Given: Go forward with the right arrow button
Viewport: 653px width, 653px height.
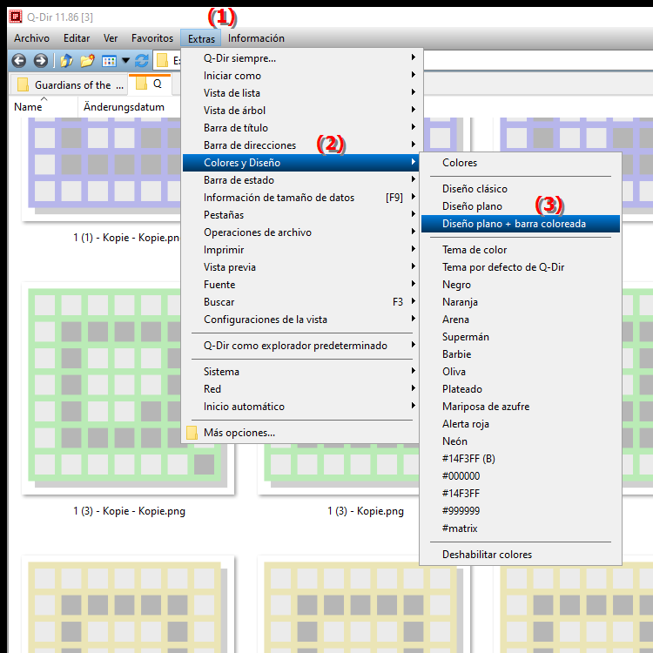Looking at the screenshot, I should (x=40, y=61).
